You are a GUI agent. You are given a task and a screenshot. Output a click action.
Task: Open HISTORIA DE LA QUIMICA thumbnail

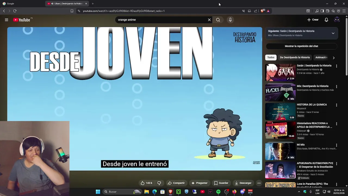coord(280,111)
